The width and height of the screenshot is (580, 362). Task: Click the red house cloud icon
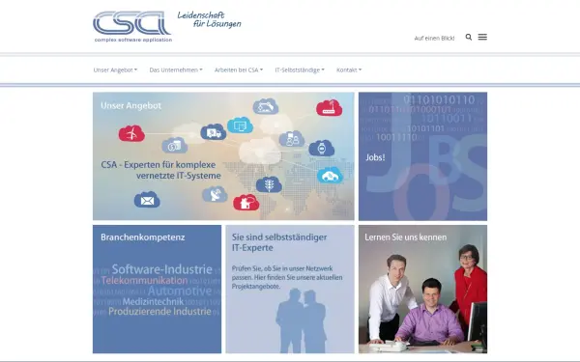click(246, 202)
